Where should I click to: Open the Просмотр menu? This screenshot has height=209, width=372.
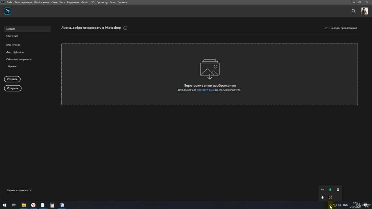[102, 2]
